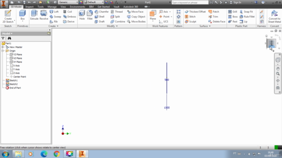Image resolution: width=282 pixels, height=158 pixels.
Task: Open the Thicken/Offset surface tool
Action: 195,12
